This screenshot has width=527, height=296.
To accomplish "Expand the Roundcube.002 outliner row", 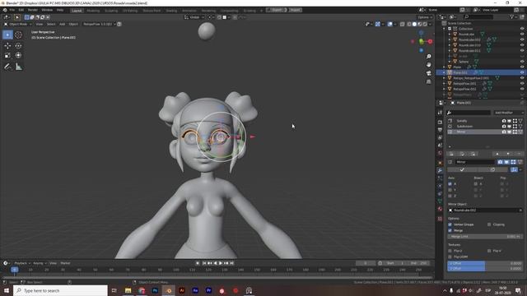I will [x=450, y=39].
